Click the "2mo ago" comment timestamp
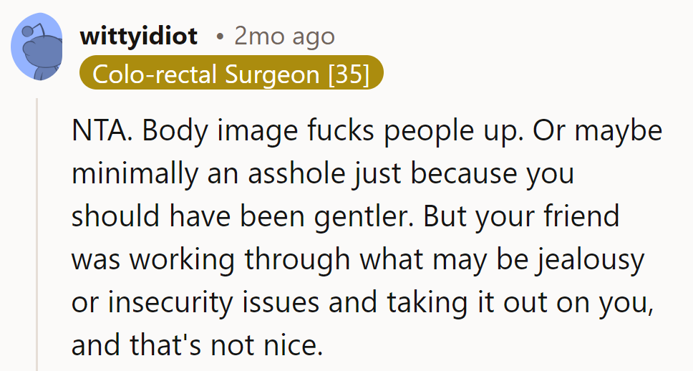This screenshot has height=371, width=693. (x=284, y=36)
